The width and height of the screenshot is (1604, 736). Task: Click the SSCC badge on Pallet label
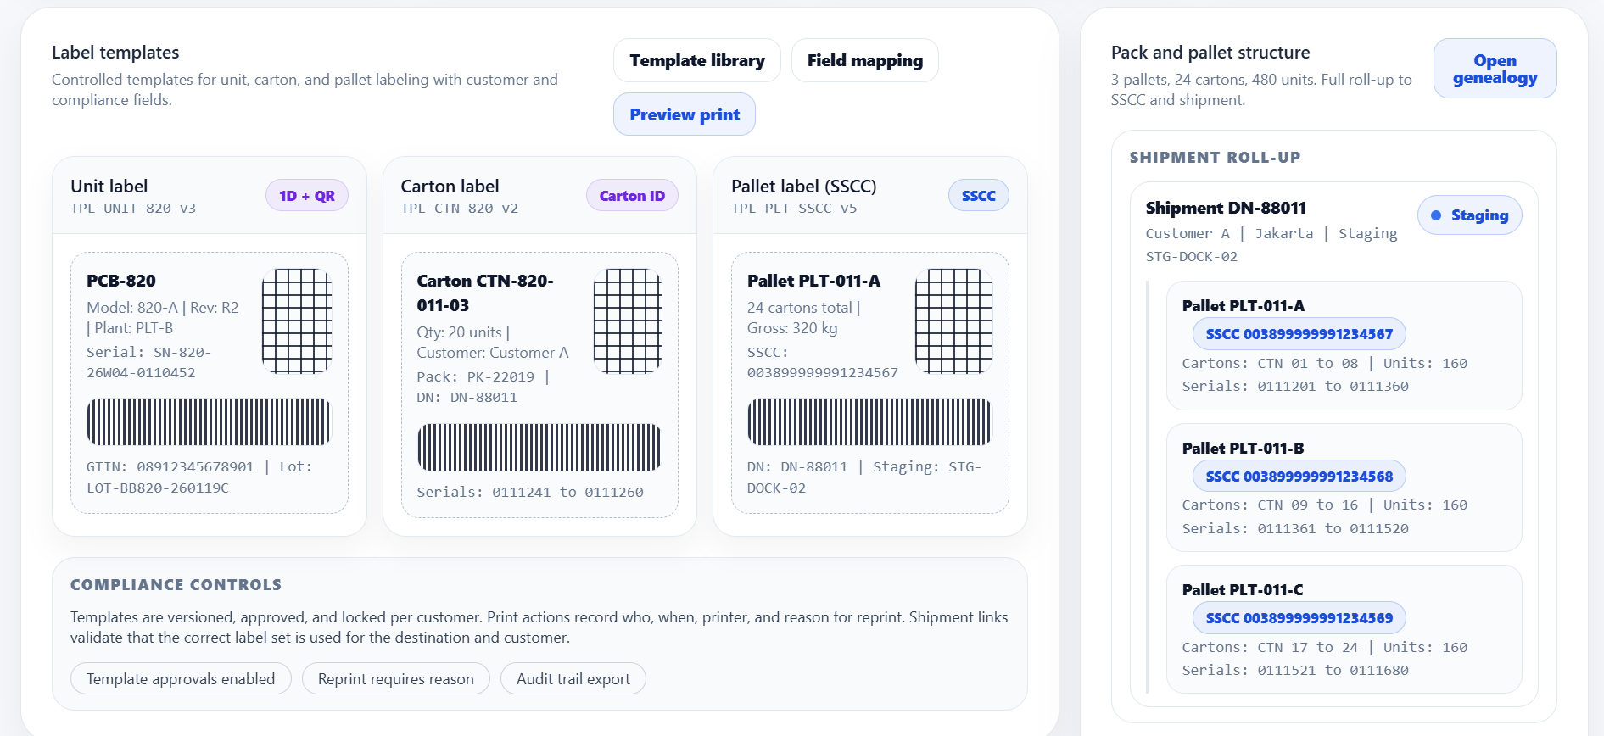click(x=978, y=196)
